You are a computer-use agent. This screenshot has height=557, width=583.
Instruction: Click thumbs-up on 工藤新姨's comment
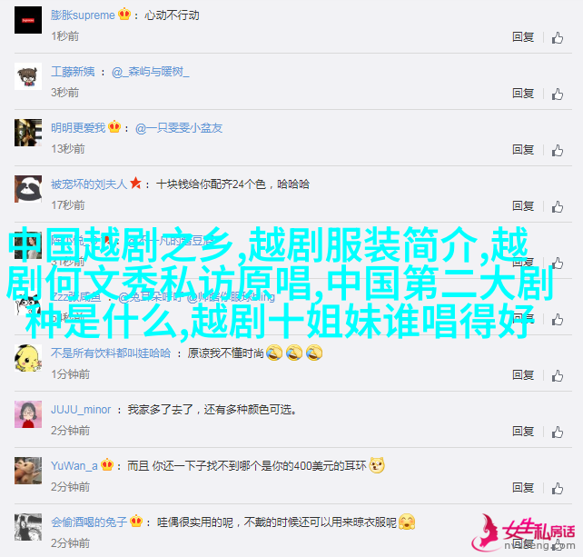click(x=557, y=94)
